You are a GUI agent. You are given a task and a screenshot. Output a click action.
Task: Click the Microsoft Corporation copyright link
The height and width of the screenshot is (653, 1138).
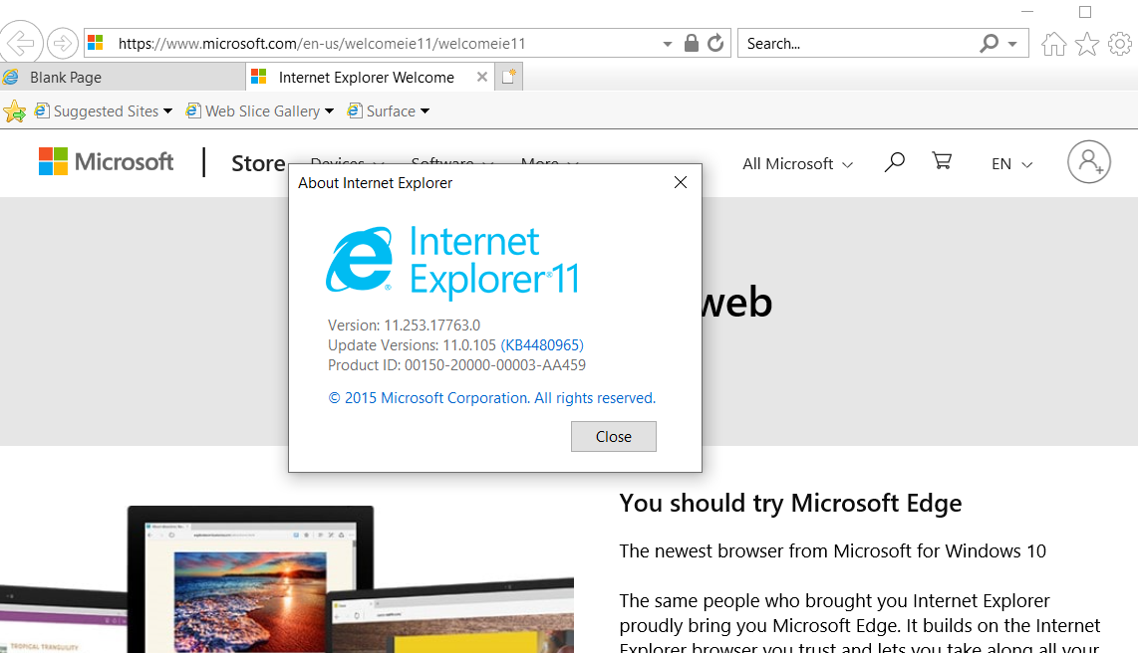pos(491,398)
